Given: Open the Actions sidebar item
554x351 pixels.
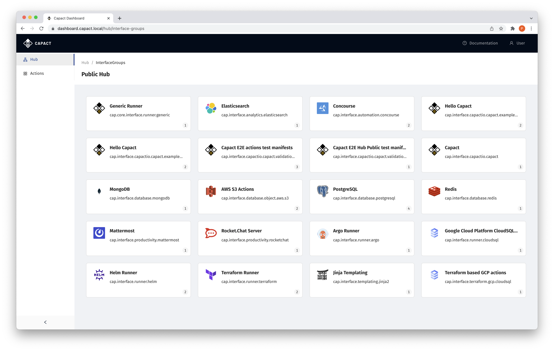Looking at the screenshot, I should click(37, 74).
